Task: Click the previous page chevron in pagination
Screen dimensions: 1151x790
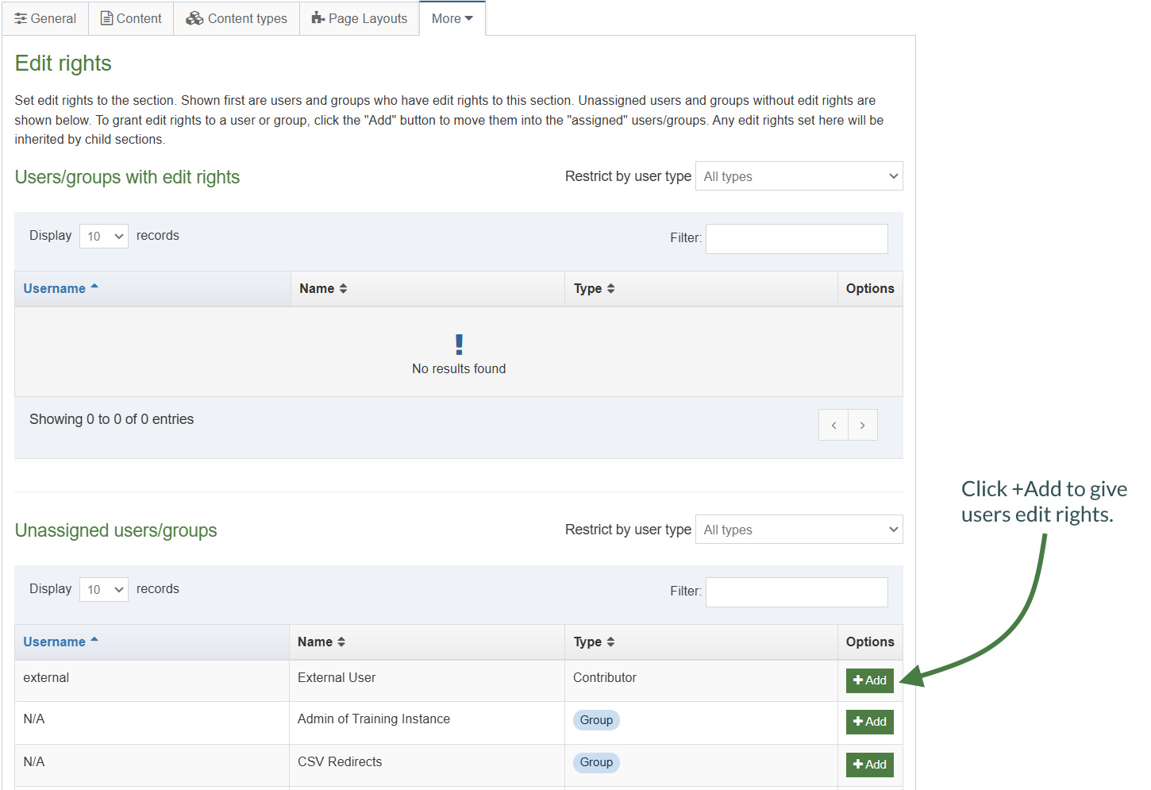Action: point(833,425)
